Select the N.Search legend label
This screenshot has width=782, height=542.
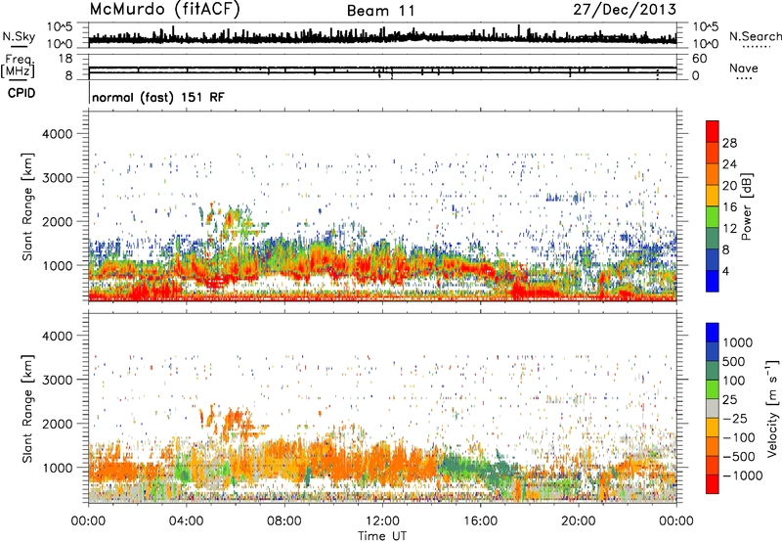[x=756, y=36]
